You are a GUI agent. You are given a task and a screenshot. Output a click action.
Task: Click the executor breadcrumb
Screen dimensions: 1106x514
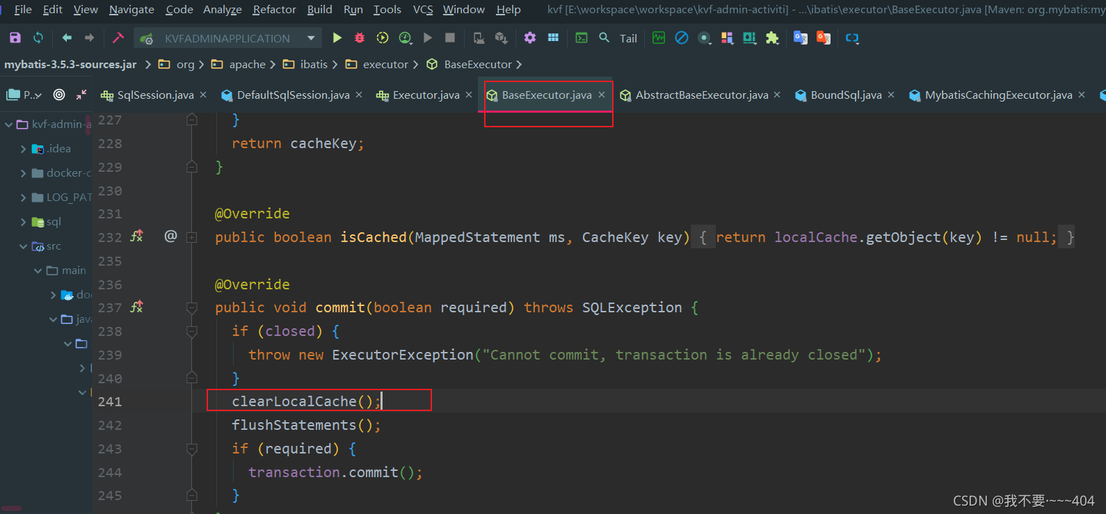coord(385,65)
